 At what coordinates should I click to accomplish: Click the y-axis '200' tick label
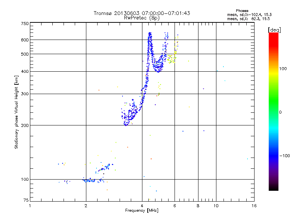point(25,125)
